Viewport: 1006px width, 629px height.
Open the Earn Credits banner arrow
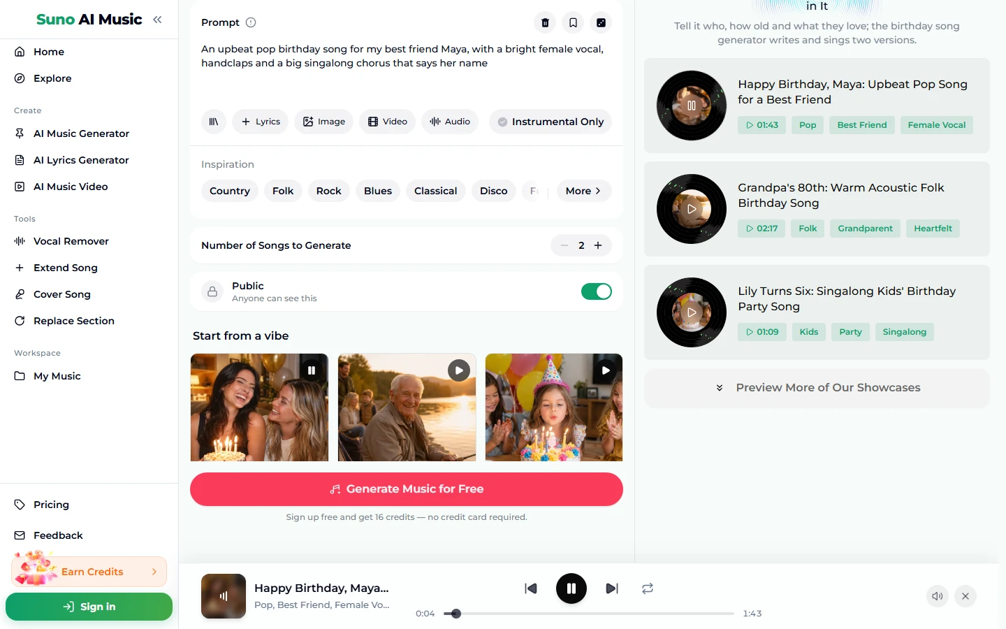pos(154,572)
